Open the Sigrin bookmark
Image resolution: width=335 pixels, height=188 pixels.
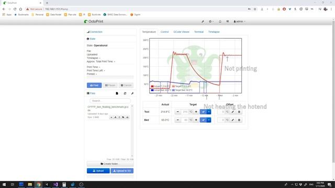point(136,15)
